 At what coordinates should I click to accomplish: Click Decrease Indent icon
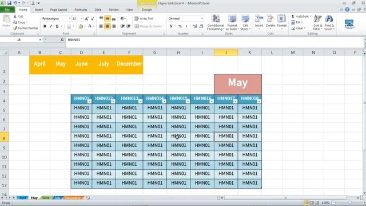122,26
